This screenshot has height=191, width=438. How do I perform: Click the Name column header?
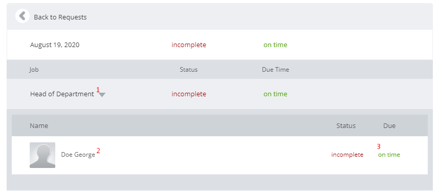pos(39,125)
